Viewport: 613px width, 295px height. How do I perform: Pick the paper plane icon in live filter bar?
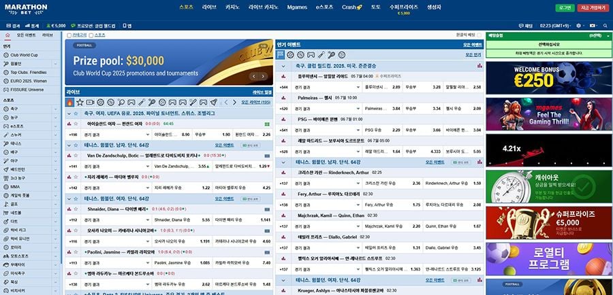click(213, 103)
